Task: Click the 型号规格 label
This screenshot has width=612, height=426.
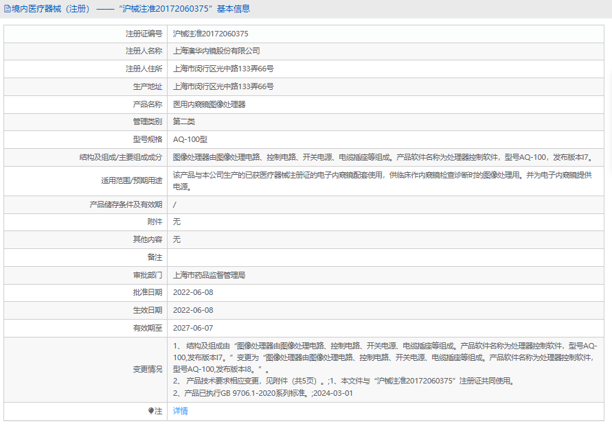Action: tap(148, 139)
